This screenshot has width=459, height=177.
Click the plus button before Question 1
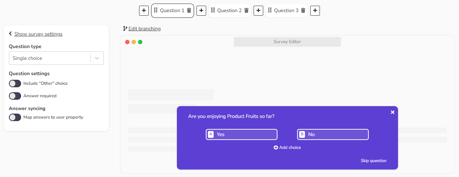(x=144, y=11)
